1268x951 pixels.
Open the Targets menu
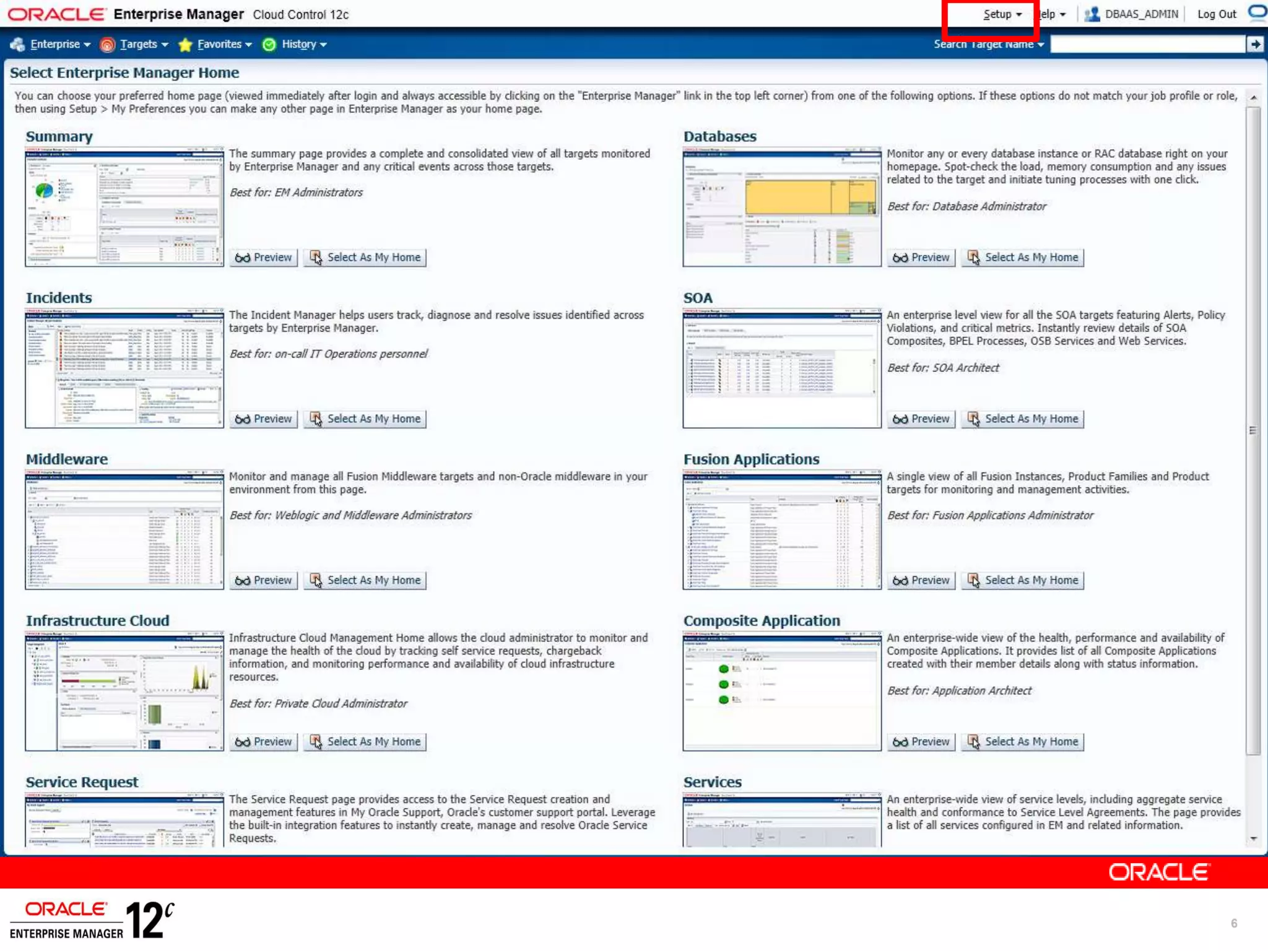click(139, 45)
